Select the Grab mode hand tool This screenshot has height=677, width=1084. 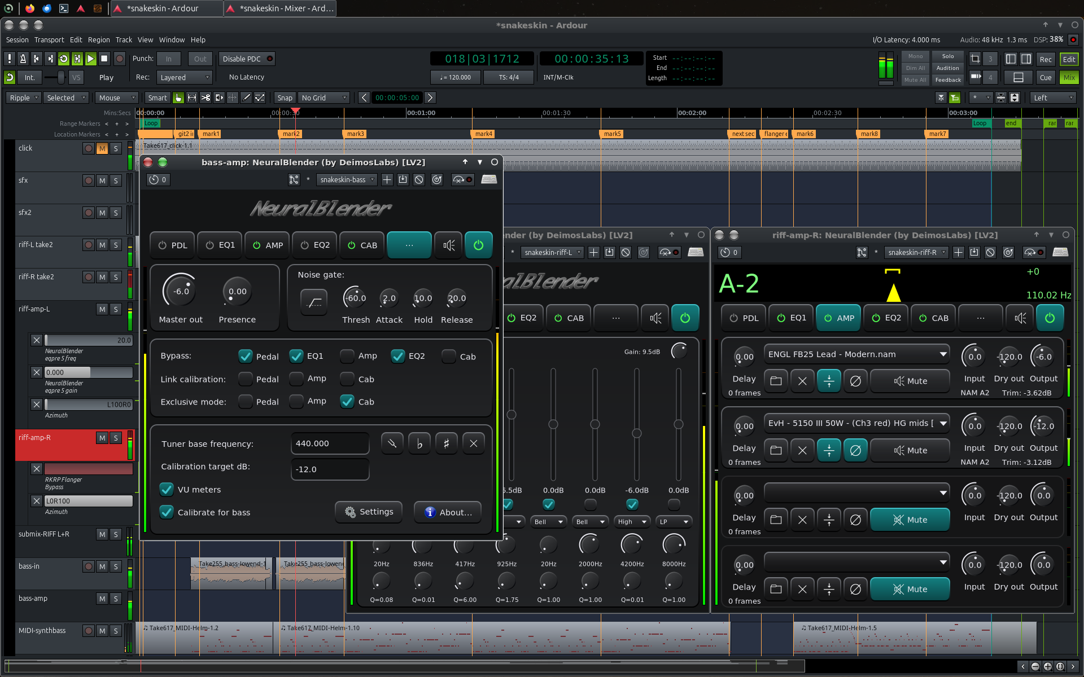tap(178, 98)
